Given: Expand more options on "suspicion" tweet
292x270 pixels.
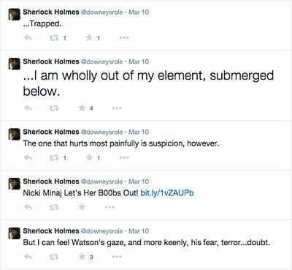Looking at the screenshot, I should pos(124,157).
